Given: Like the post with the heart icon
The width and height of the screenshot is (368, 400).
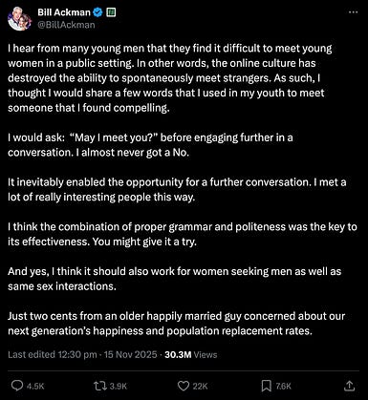Looking at the screenshot, I should coord(184,386).
